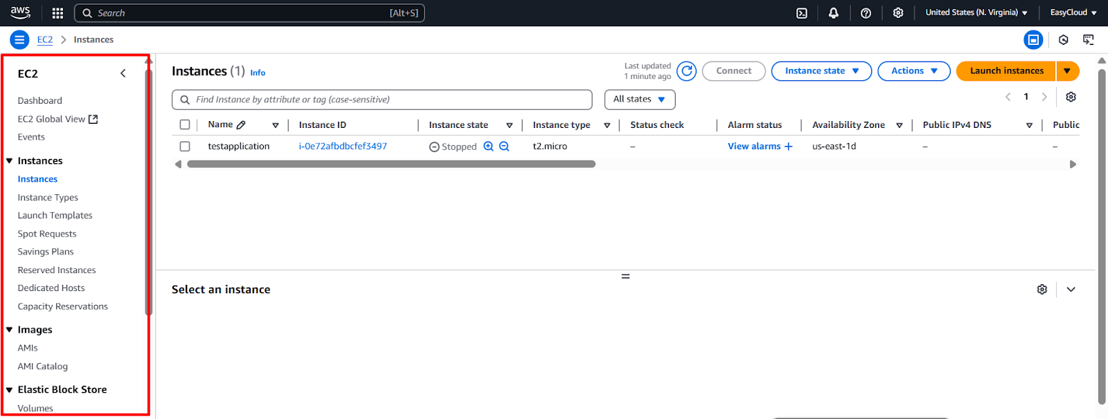
Task: Open Instance Types in sidebar
Action: tap(48, 197)
